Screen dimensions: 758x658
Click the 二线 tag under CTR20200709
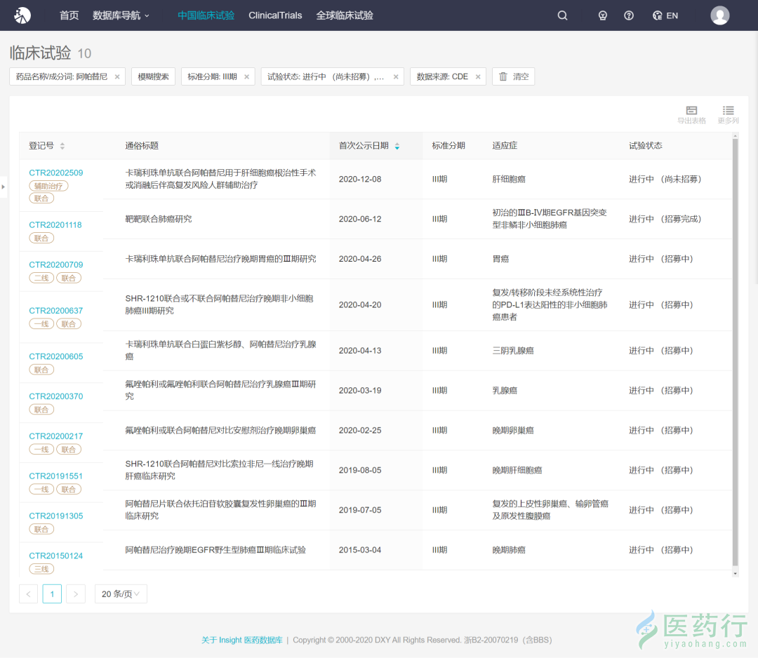pyautogui.click(x=41, y=278)
